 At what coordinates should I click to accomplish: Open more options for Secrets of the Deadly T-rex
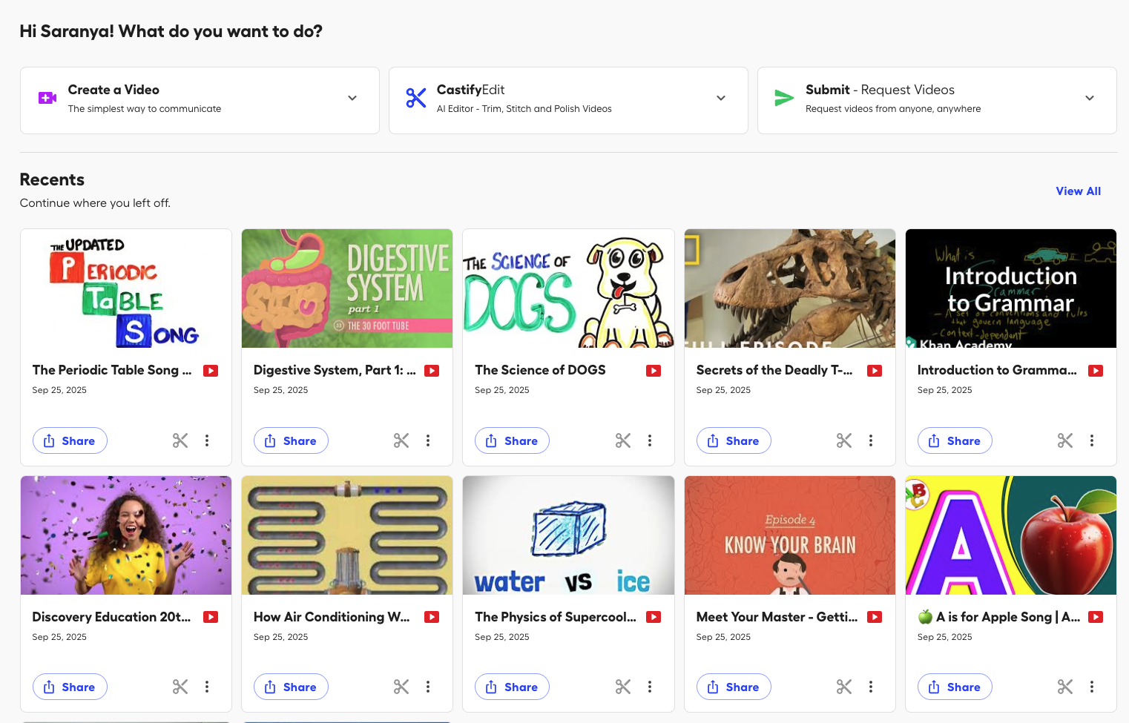tap(871, 440)
